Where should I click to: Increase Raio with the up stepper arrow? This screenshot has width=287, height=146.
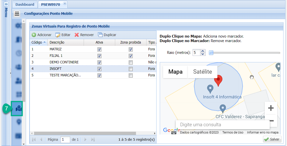click(203, 51)
